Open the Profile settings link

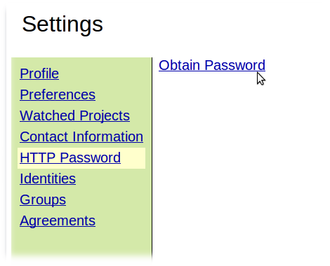click(x=39, y=73)
